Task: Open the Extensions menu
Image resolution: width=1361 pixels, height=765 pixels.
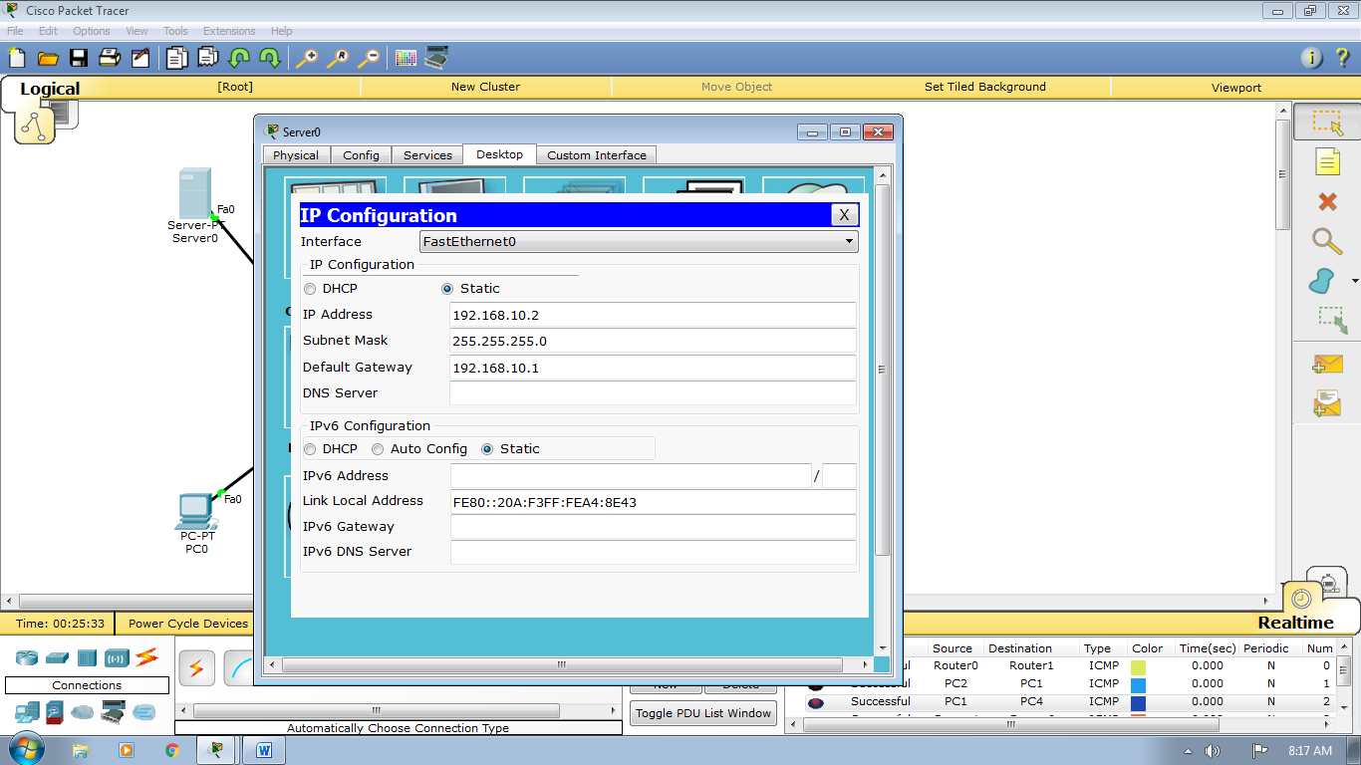Action: (x=229, y=31)
